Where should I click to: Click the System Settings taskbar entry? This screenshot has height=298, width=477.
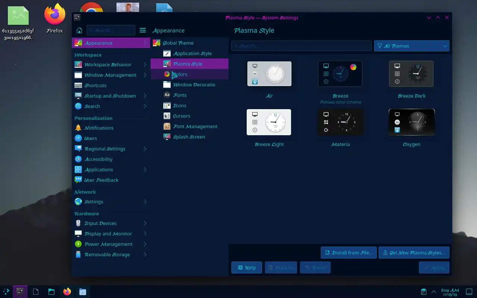pos(20,292)
